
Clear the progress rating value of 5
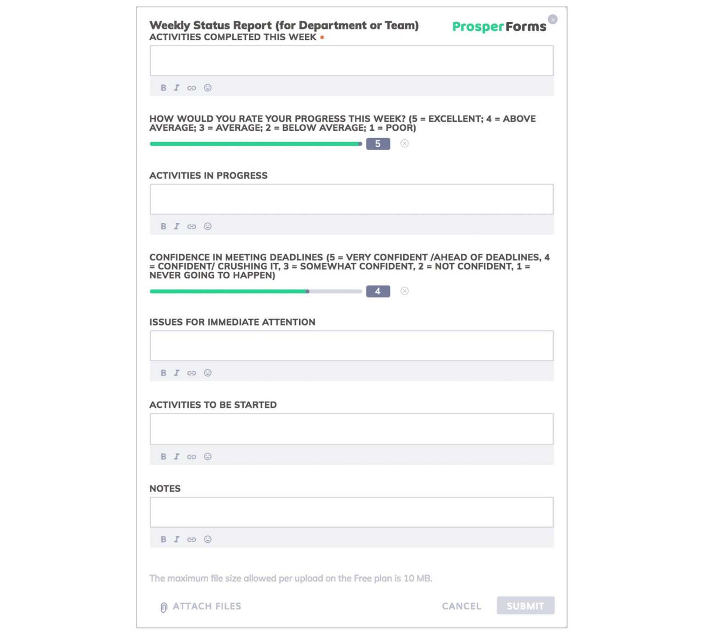click(x=404, y=144)
